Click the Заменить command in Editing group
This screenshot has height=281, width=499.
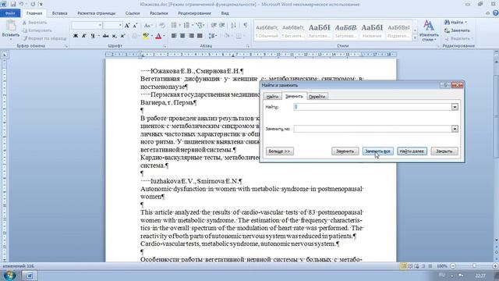pyautogui.click(x=458, y=30)
